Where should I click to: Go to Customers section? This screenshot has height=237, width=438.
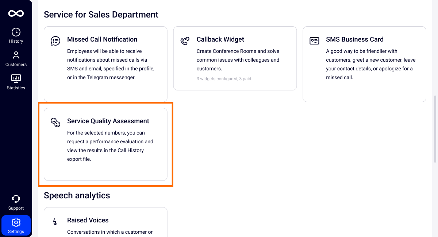[x=16, y=59]
